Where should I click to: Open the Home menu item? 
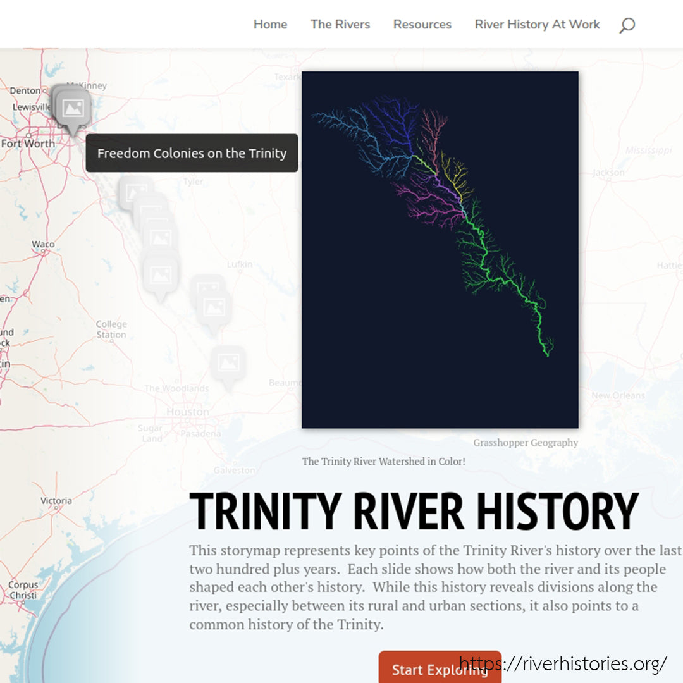(270, 25)
